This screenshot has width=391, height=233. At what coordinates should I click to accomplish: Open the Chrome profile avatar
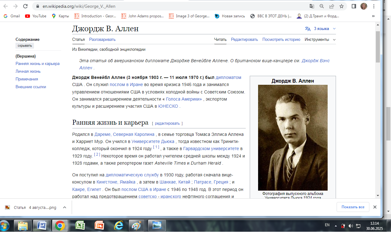pyautogui.click(x=364, y=6)
